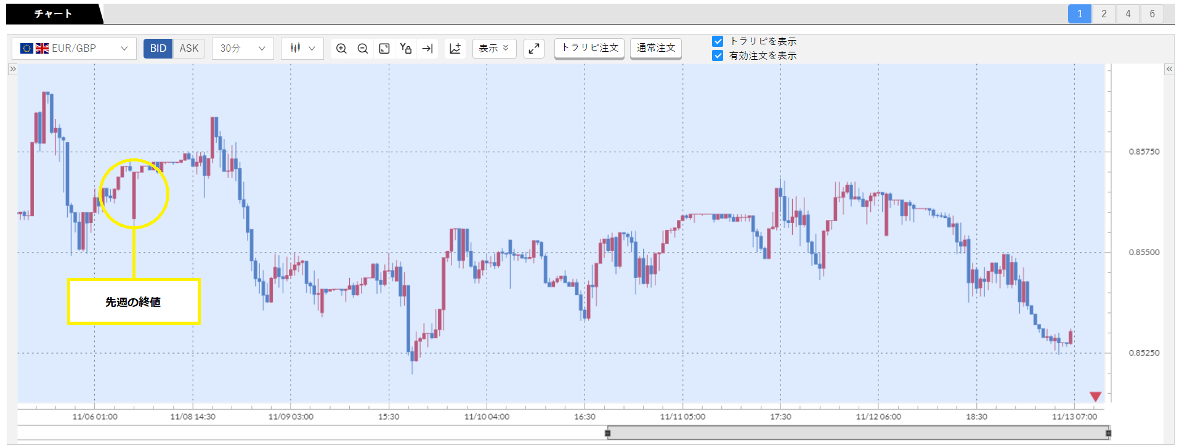
Task: Click the 11/12 06:00 time label
Action: click(x=878, y=417)
